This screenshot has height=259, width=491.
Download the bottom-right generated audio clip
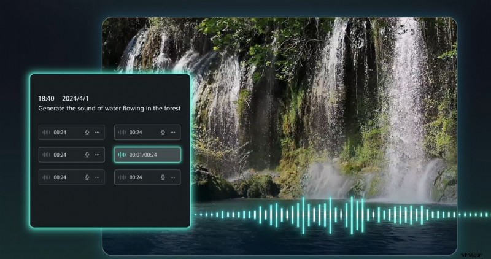click(x=163, y=177)
